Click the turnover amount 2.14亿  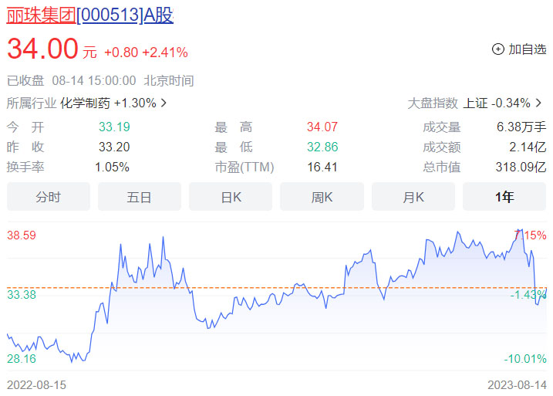click(x=528, y=147)
